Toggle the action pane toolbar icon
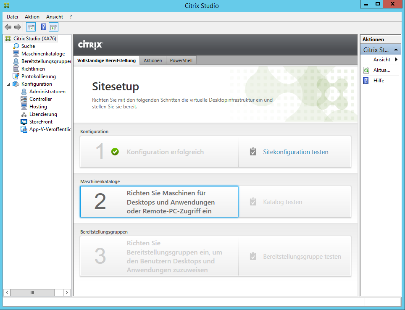The image size is (405, 310). (x=53, y=27)
